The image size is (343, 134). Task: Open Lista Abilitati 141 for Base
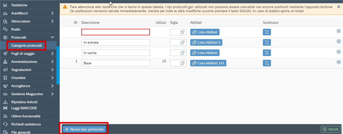tap(208, 63)
